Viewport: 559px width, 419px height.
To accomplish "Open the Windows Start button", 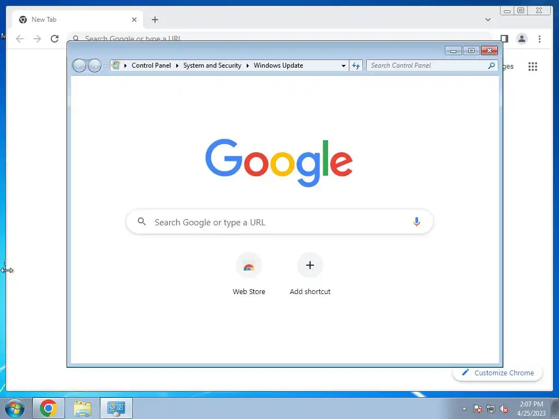I will click(15, 408).
